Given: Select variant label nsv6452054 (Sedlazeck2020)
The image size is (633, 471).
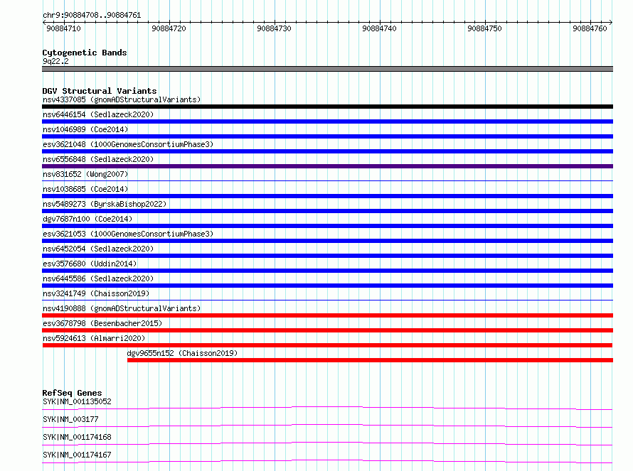Looking at the screenshot, I should 98,249.
